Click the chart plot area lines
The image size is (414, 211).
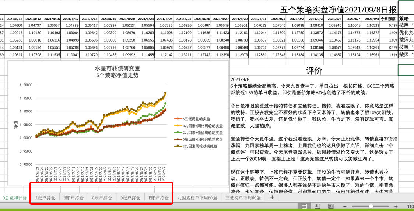(x=102, y=124)
